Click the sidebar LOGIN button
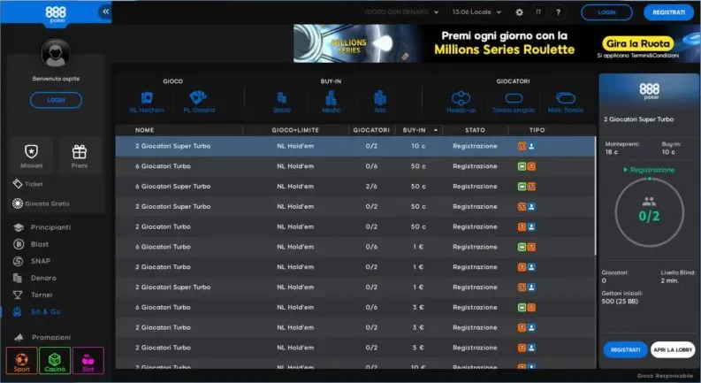Viewport: 701px width, 383px height. pyautogui.click(x=56, y=100)
